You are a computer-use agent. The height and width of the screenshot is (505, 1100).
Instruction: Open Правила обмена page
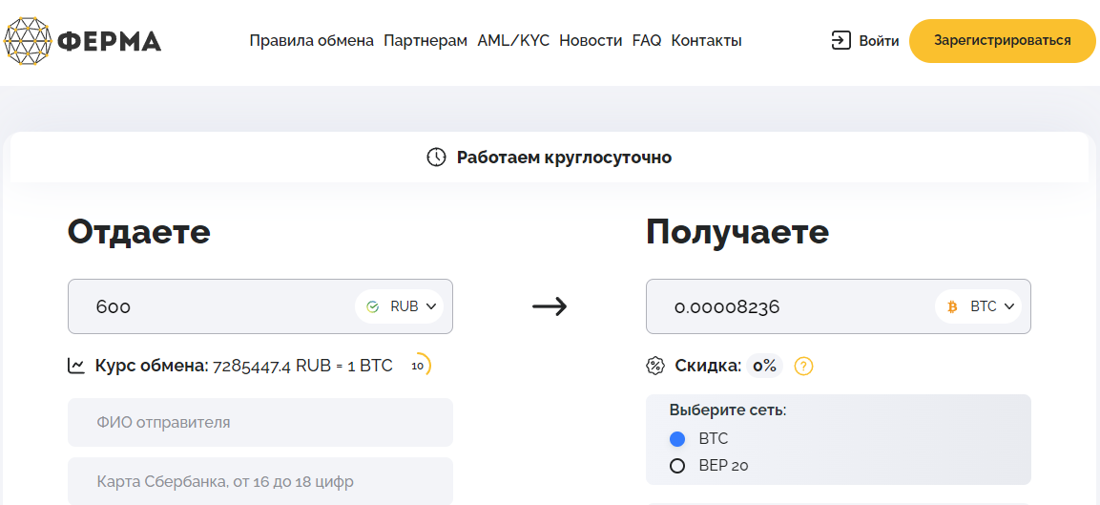point(311,41)
